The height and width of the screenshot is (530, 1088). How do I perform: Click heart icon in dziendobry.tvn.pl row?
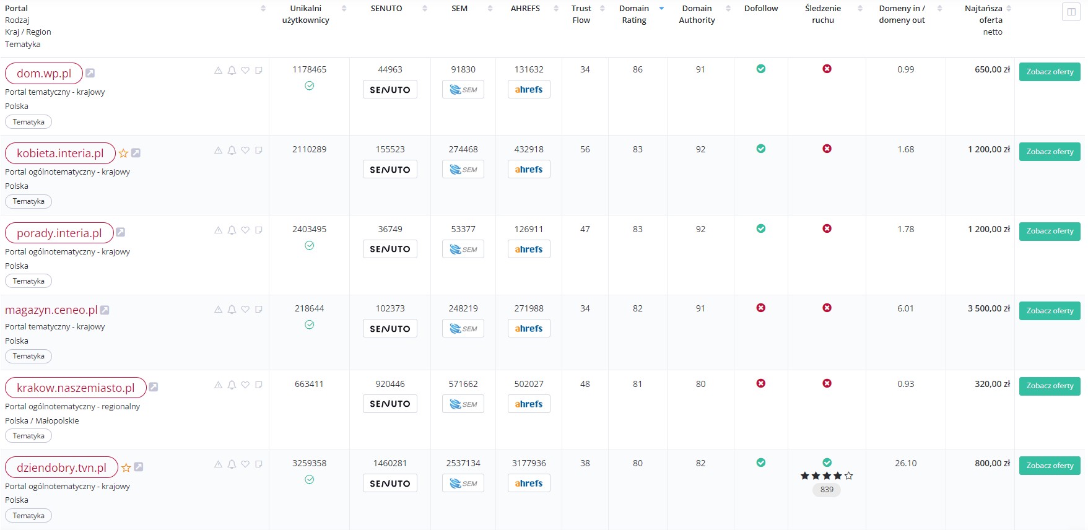pyautogui.click(x=245, y=464)
